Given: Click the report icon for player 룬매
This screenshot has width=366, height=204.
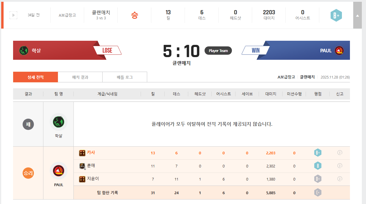Looking at the screenshot, I should 340,166.
